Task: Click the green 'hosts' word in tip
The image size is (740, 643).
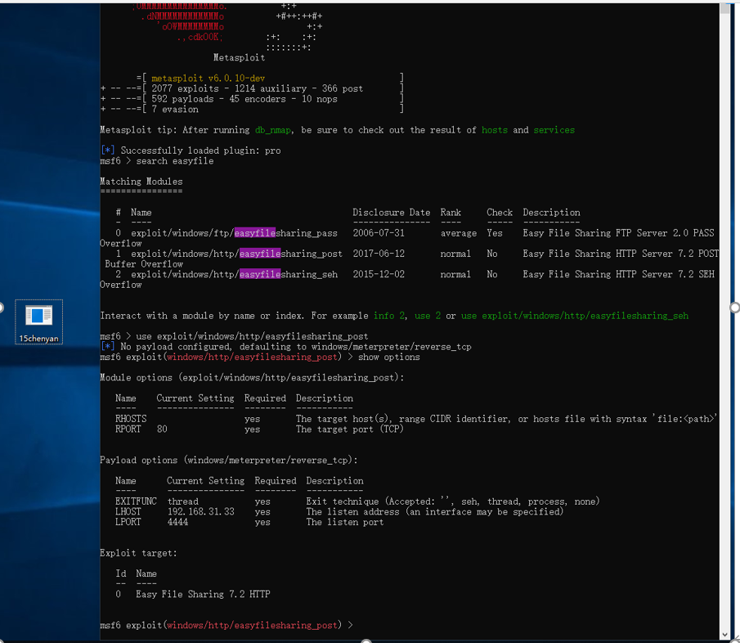Action: pos(495,130)
